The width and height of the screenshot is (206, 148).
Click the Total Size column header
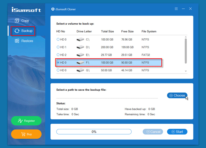(107, 31)
